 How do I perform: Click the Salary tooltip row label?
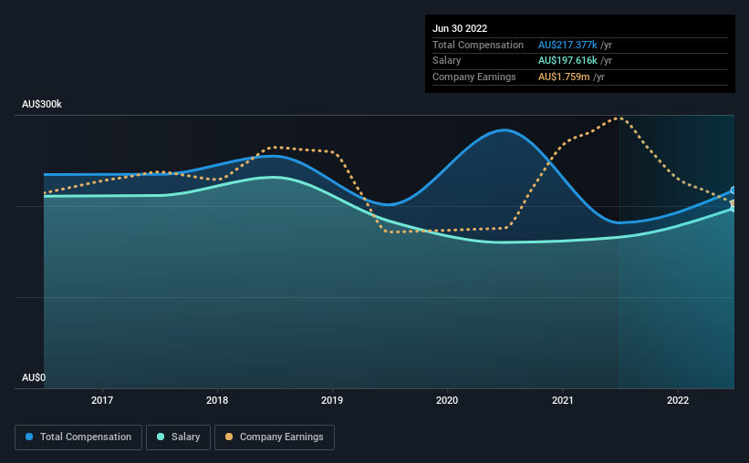[x=447, y=61]
